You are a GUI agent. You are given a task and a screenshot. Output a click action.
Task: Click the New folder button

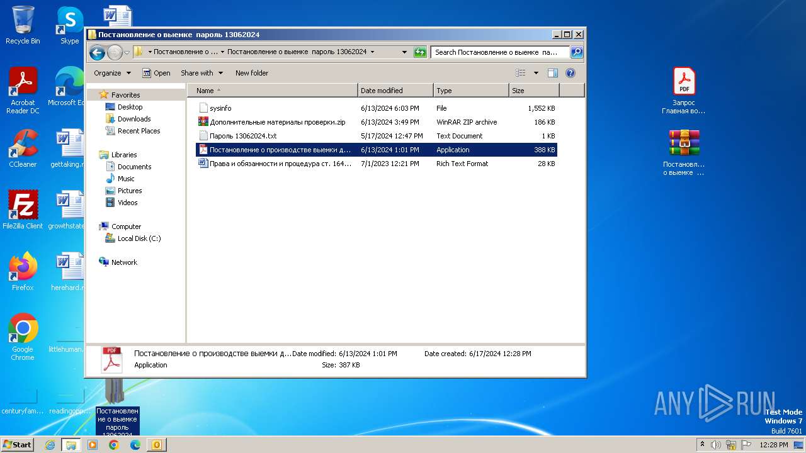point(252,73)
